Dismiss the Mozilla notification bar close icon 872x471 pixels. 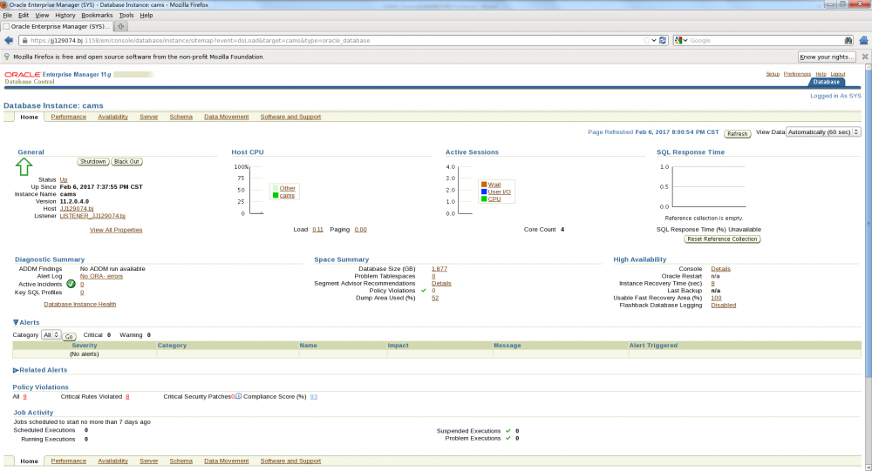click(x=865, y=57)
